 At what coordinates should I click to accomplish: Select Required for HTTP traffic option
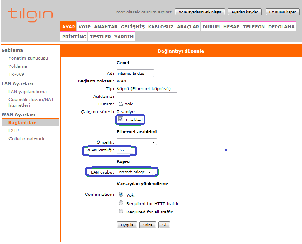(x=121, y=203)
